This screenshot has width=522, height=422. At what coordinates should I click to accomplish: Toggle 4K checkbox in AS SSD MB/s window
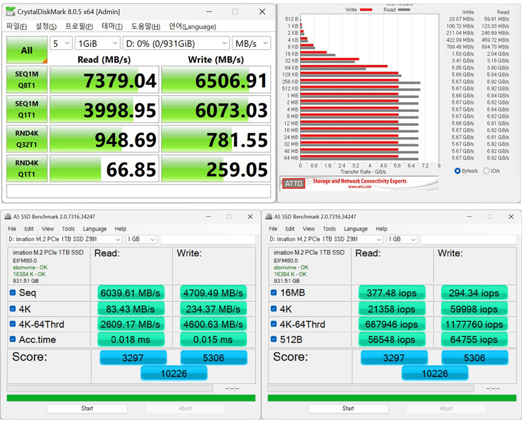(13, 308)
